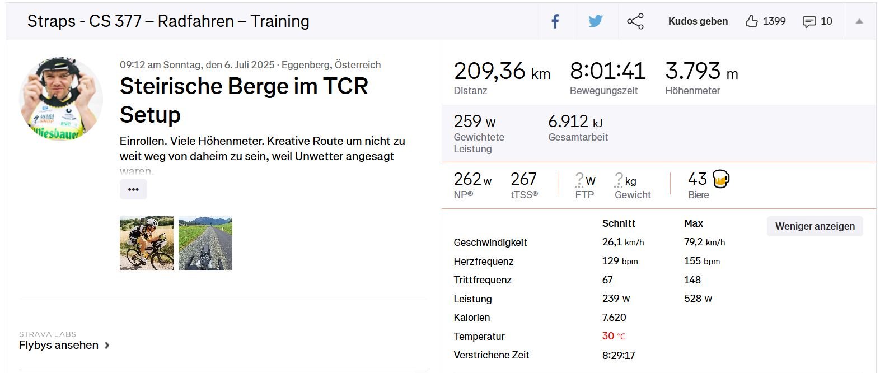The image size is (880, 373).
Task: Share activity on Twitter
Action: coord(595,22)
